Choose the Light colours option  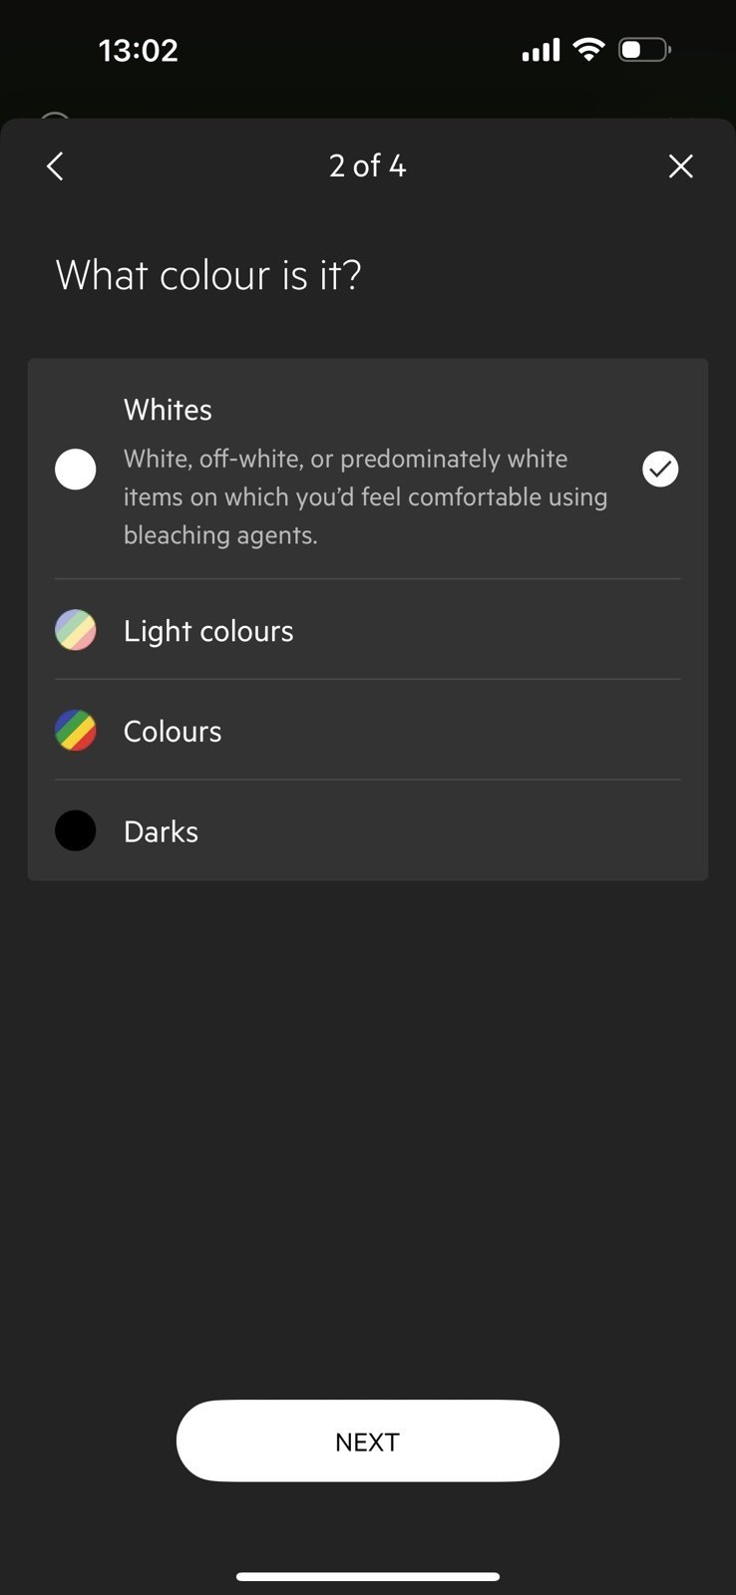point(208,631)
